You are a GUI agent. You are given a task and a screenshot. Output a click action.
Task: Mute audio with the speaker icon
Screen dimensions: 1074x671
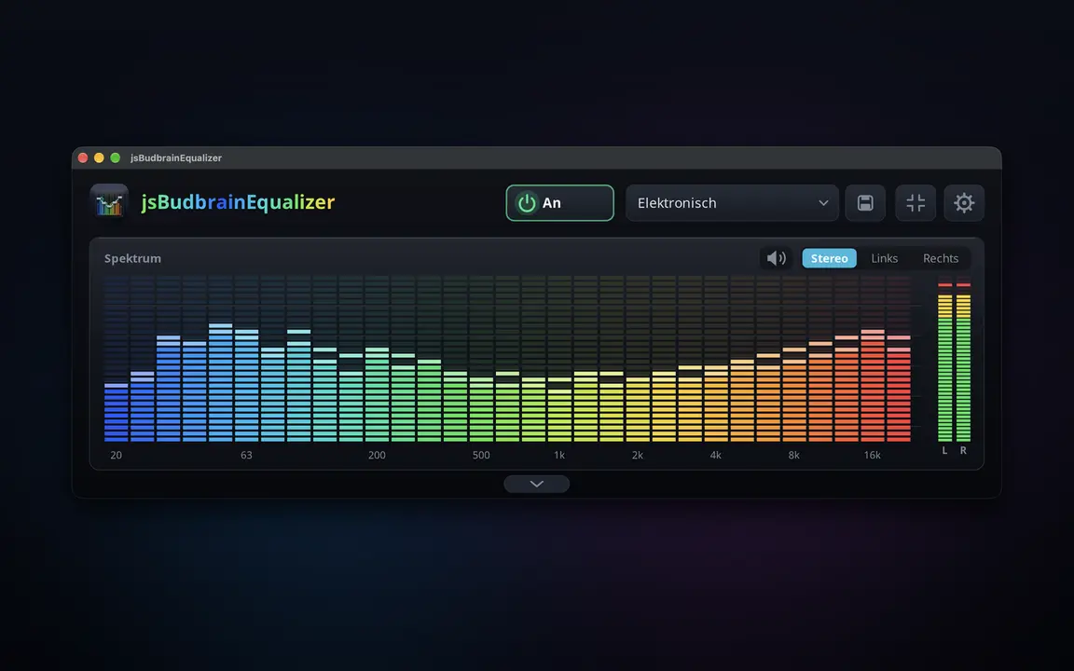coord(776,258)
